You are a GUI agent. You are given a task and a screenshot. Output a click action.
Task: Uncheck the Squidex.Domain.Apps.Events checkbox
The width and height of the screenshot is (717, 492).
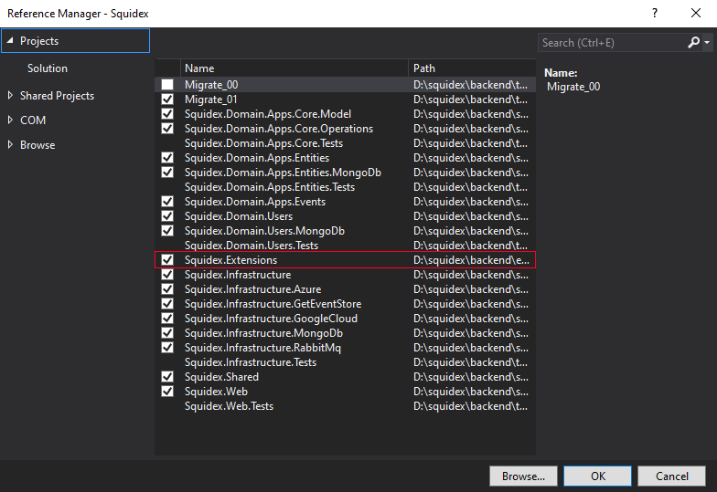(167, 201)
